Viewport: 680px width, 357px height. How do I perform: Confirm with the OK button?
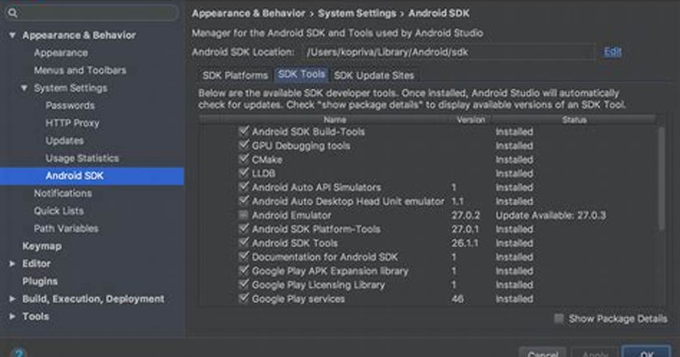coord(646,352)
